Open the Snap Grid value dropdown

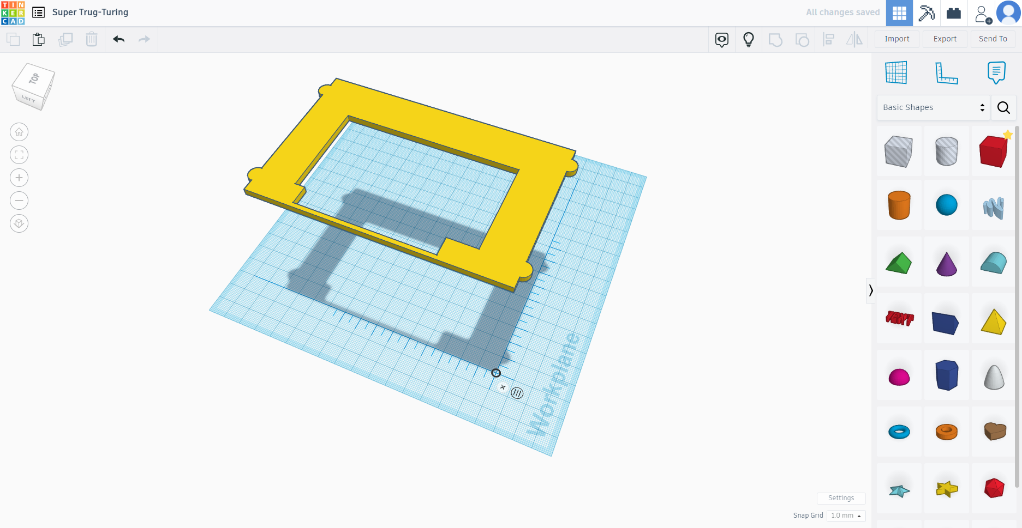[x=846, y=515]
